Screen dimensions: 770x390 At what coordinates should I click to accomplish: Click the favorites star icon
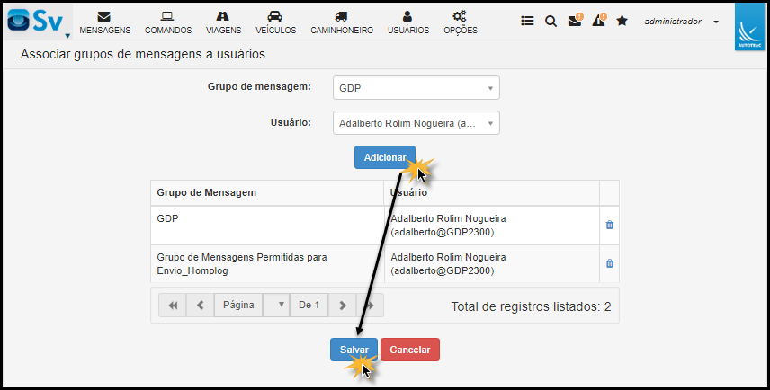(x=622, y=21)
